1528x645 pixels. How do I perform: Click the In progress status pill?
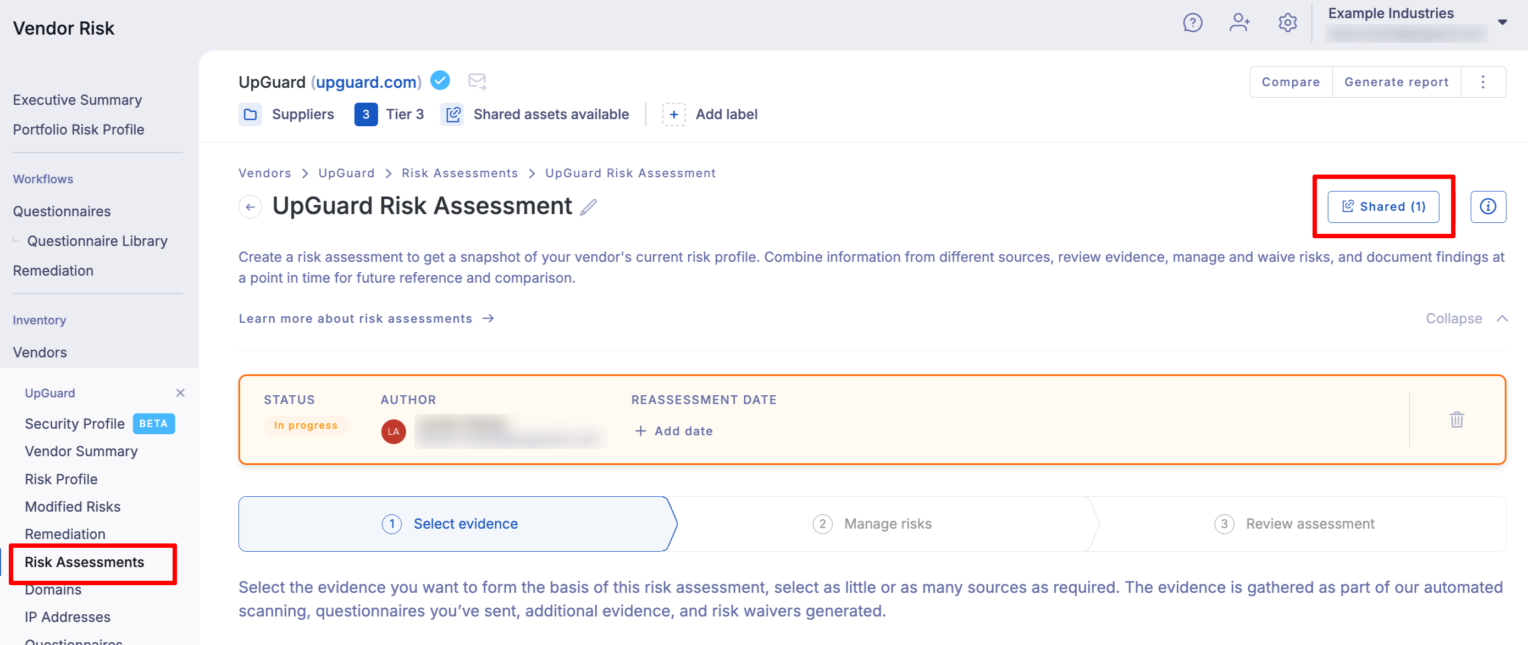[x=306, y=425]
